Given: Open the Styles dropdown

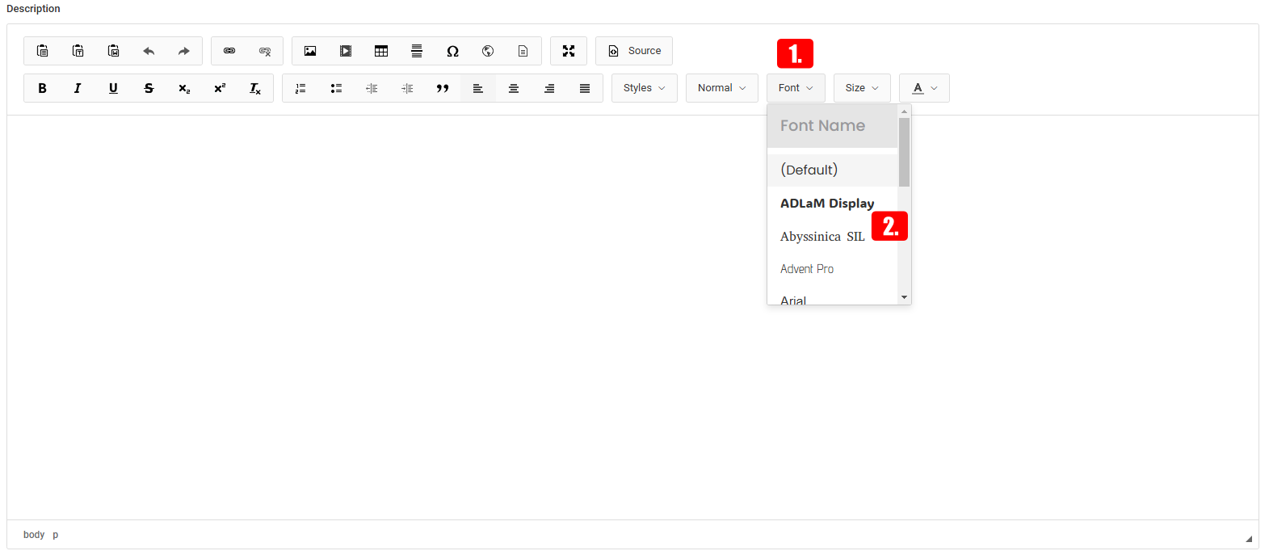Looking at the screenshot, I should [644, 88].
